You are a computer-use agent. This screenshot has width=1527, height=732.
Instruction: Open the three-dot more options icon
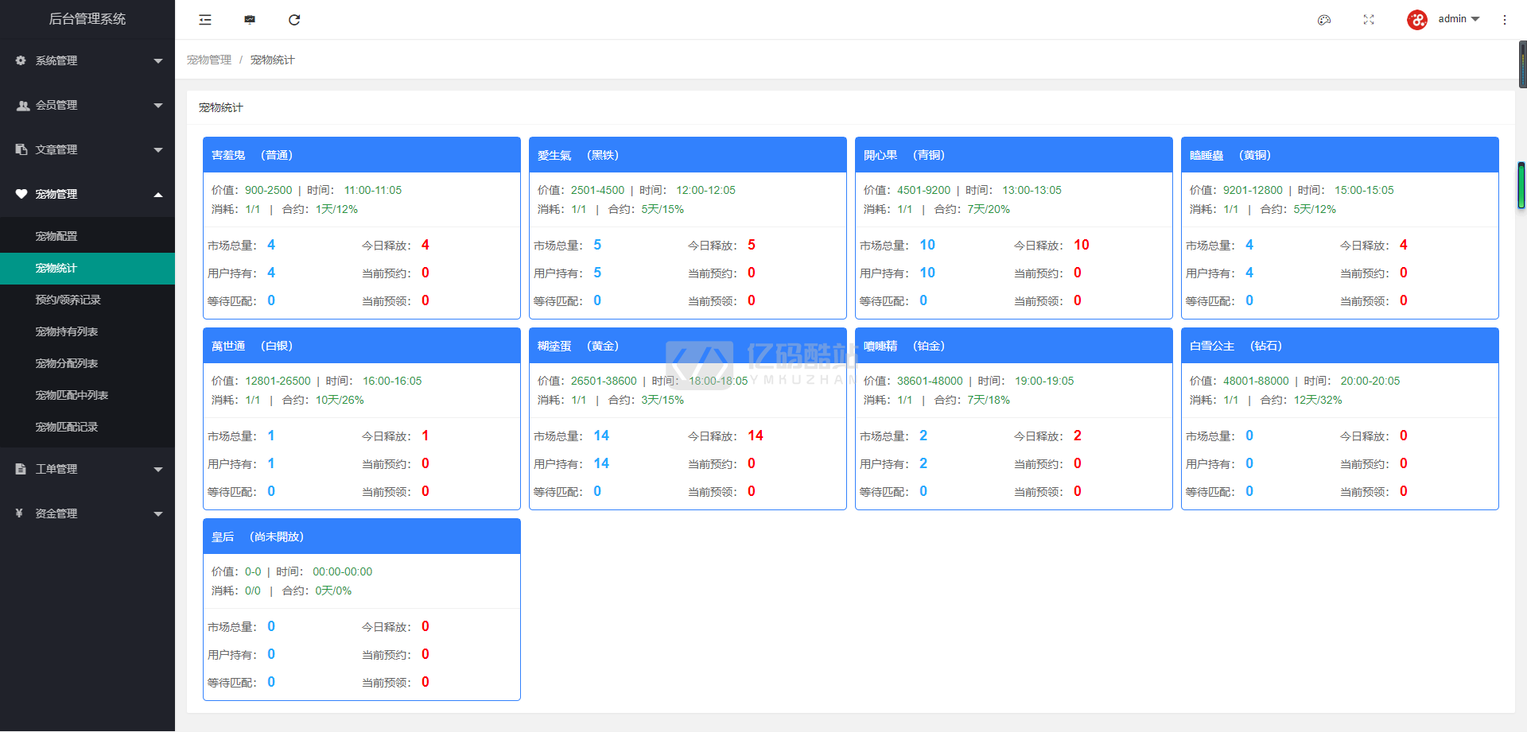pos(1505,20)
